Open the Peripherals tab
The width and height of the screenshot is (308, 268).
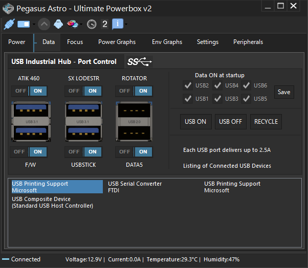(x=248, y=42)
